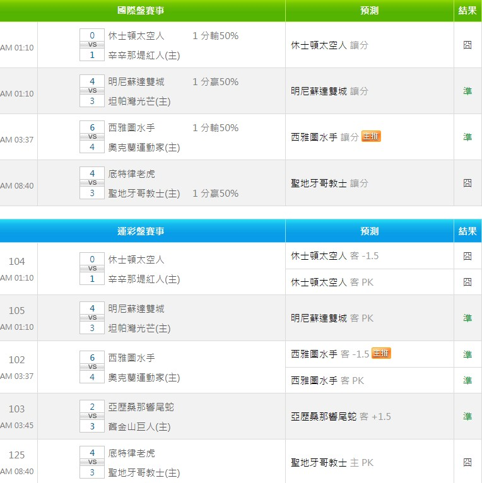482x483 pixels.
Task: Select the 運彩盤賽事 header
Action: [x=141, y=231]
